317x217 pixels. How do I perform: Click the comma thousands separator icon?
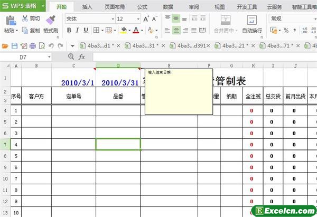click(x=295, y=30)
